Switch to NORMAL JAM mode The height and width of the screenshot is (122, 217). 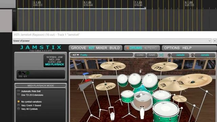[54, 57]
